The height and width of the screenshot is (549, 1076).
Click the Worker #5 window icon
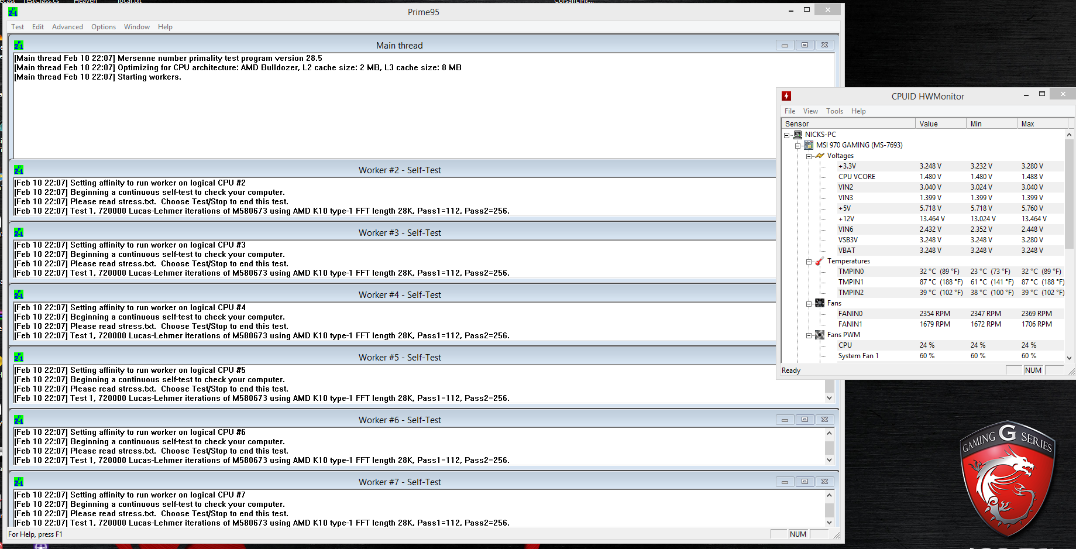pos(19,357)
